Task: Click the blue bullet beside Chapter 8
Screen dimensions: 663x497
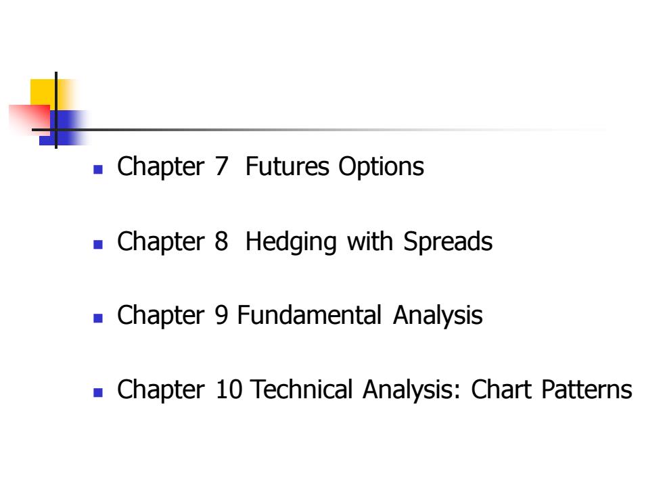Action: point(98,244)
